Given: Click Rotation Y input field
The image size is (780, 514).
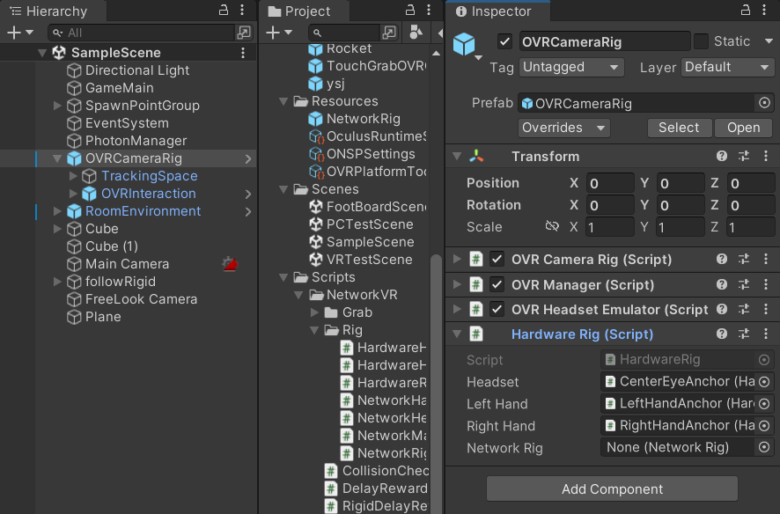Looking at the screenshot, I should pyautogui.click(x=680, y=205).
